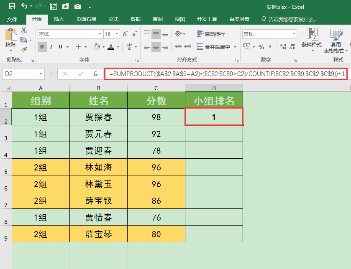Screen dimensions: 351x269
Task: Click cell containing 林黛玉
Action: [x=98, y=184]
